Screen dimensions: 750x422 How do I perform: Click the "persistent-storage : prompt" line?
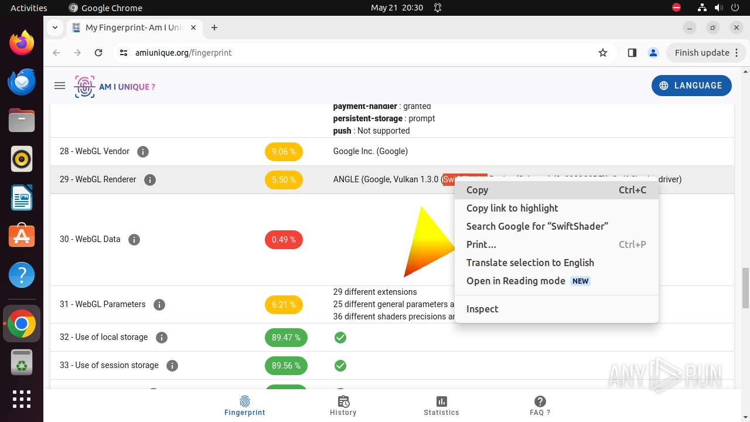click(x=384, y=118)
